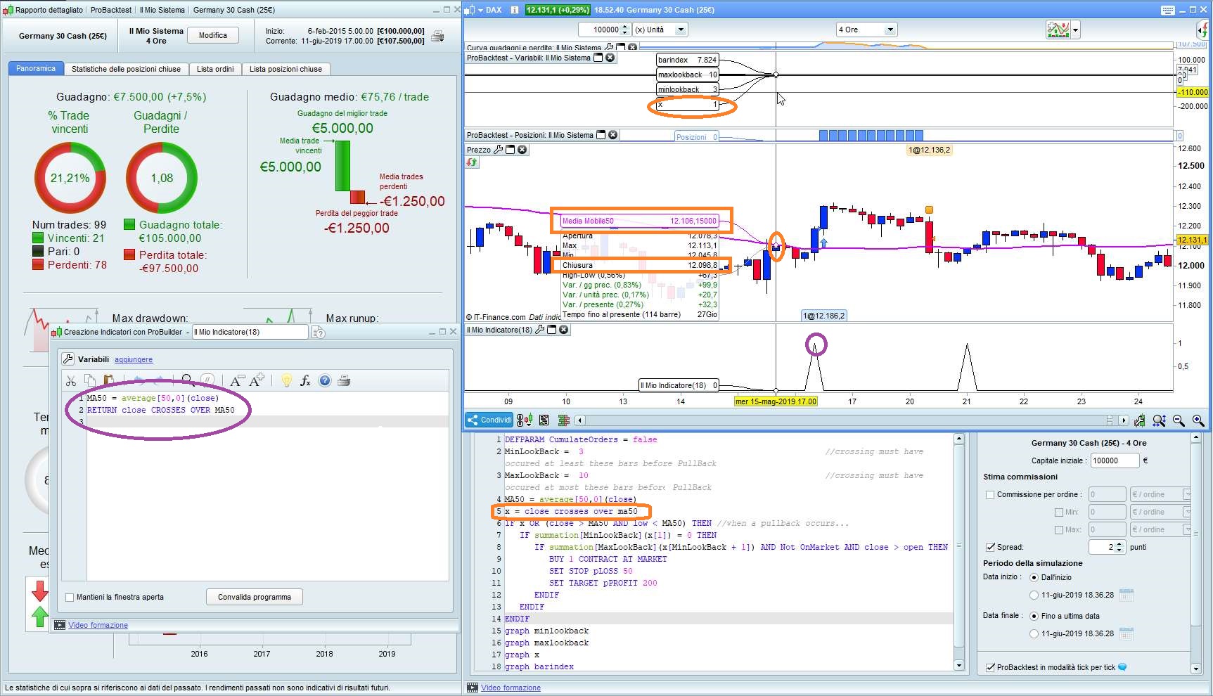Open the indicator name help document icon
Screen dimensions: 1213x696
coord(319,332)
